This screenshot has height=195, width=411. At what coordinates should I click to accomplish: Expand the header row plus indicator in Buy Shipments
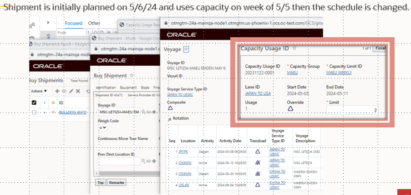[44, 103]
